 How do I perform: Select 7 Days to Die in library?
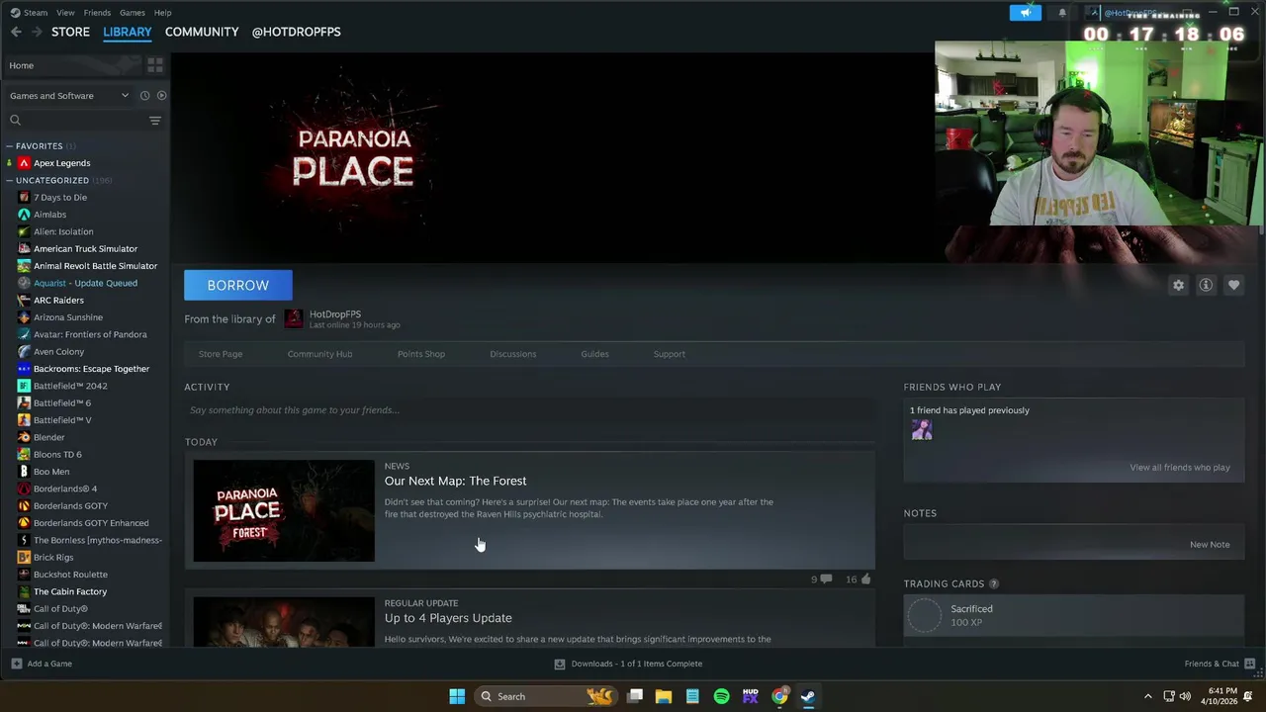coord(60,198)
